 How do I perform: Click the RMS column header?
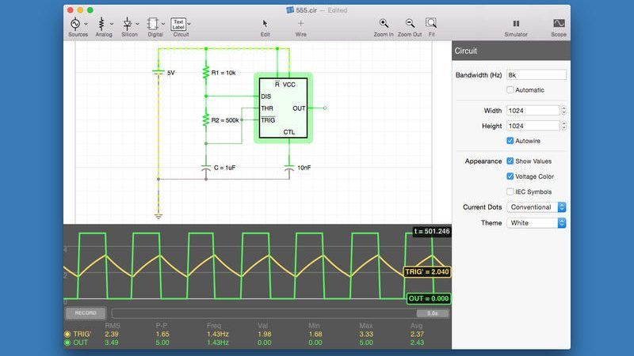point(112,325)
